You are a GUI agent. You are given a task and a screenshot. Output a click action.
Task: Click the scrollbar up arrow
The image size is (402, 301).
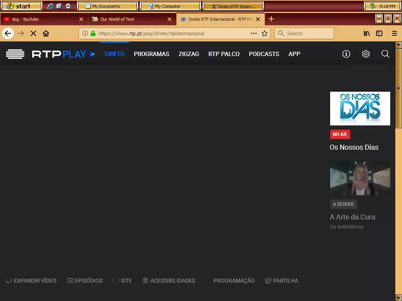point(398,45)
